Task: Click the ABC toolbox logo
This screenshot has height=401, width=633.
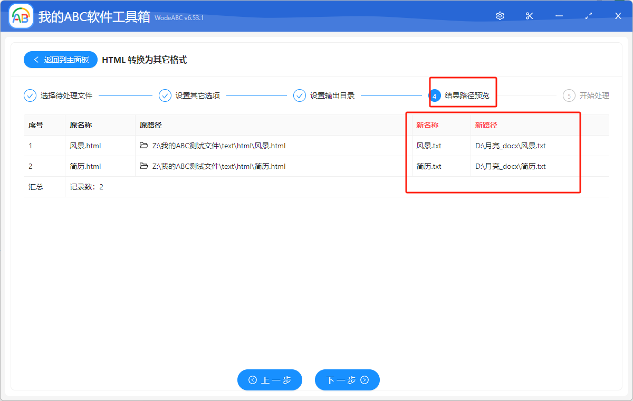Action: point(21,16)
